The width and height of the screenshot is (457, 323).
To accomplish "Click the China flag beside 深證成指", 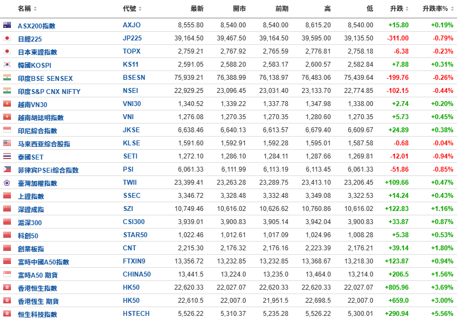I will tap(7, 209).
